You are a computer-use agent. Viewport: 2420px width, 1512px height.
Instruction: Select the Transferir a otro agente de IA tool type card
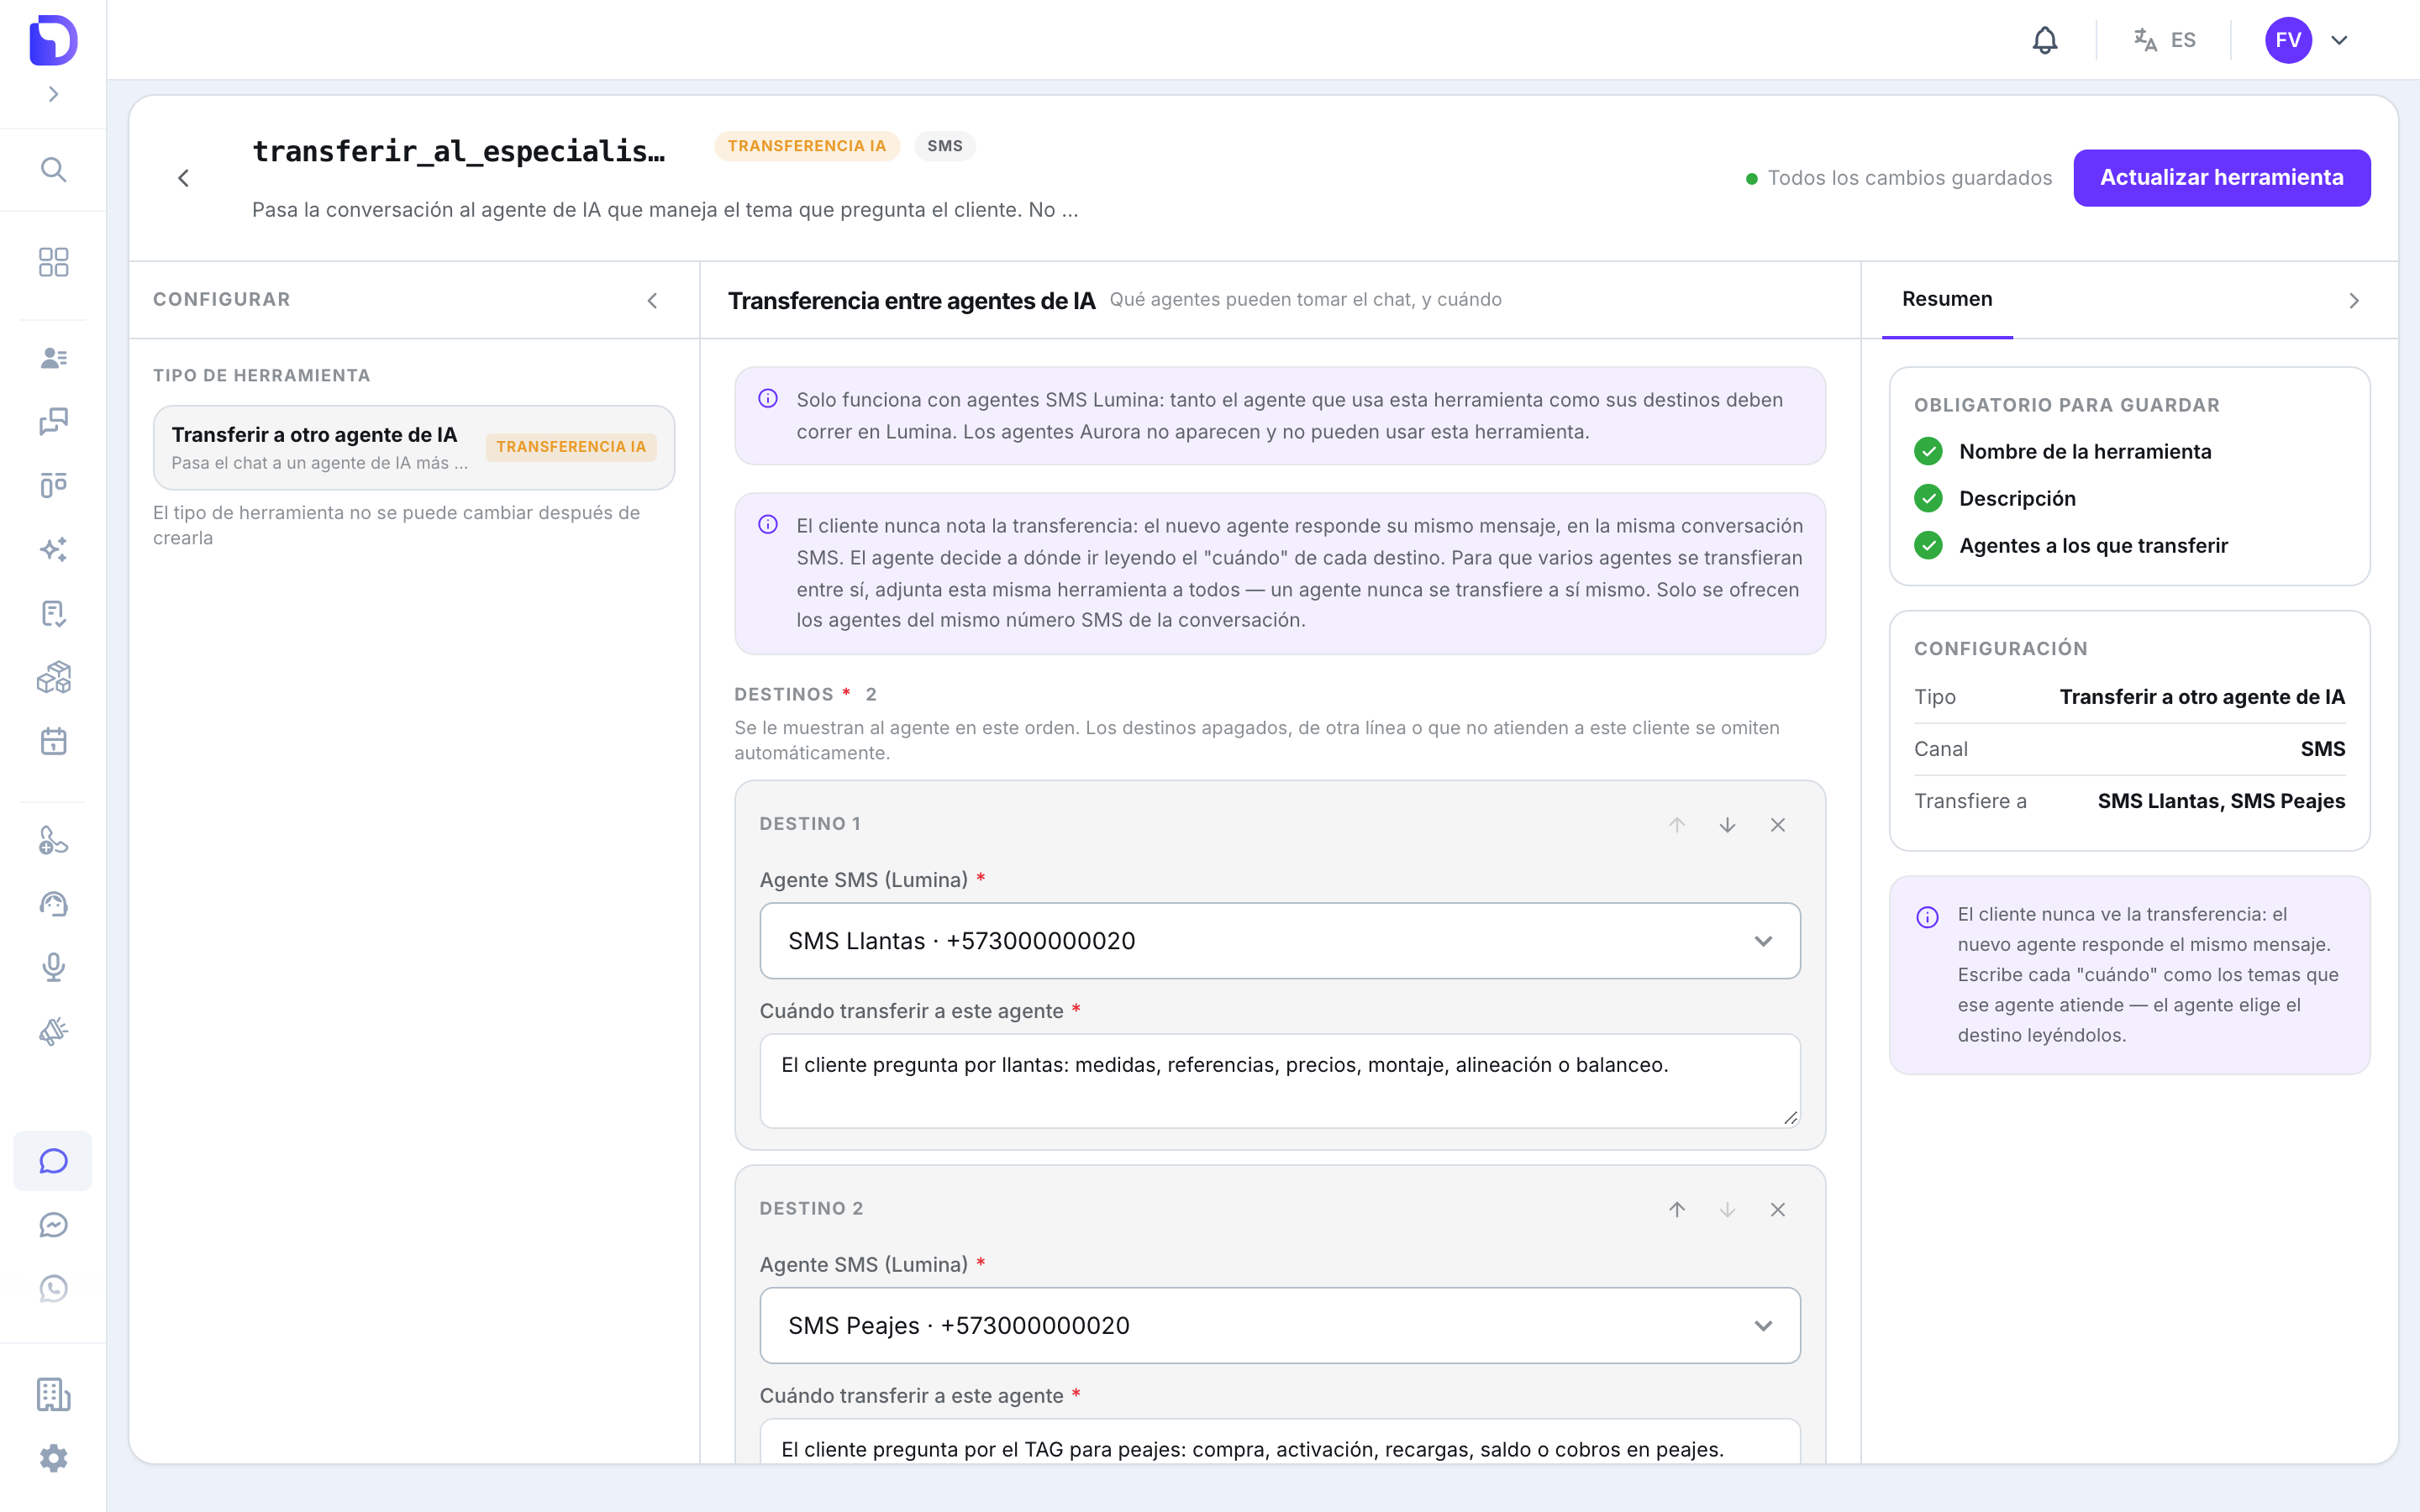(x=414, y=447)
